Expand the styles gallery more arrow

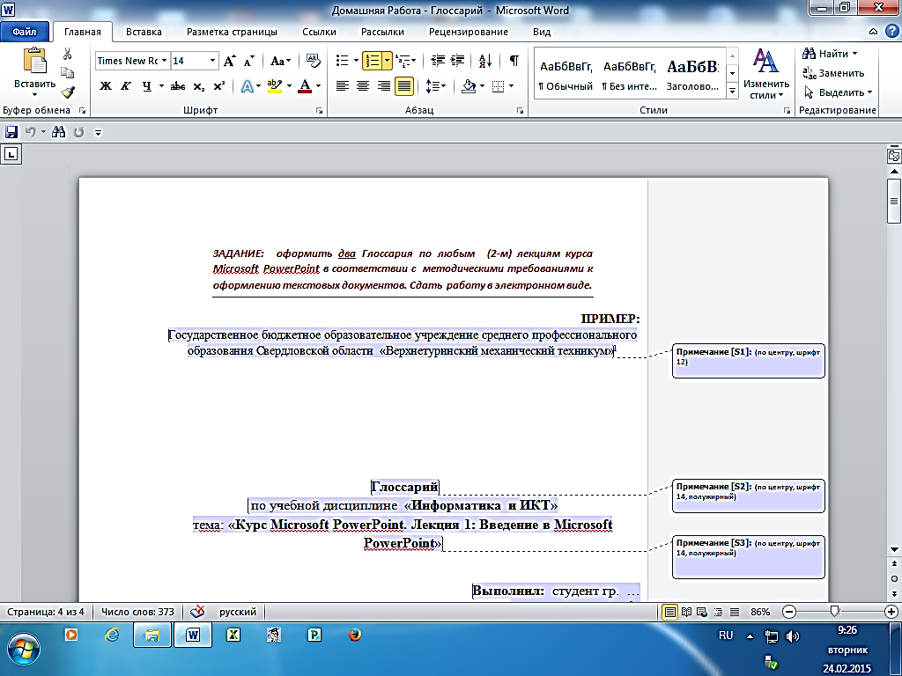[x=732, y=91]
